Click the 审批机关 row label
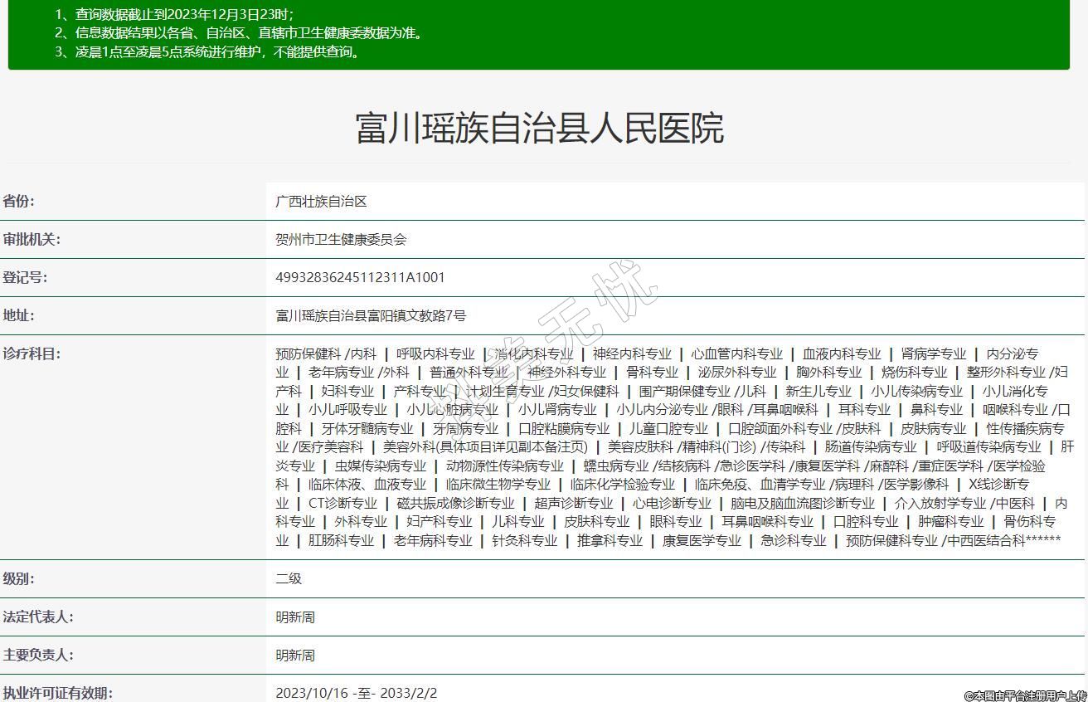The image size is (1088, 702). [32, 240]
